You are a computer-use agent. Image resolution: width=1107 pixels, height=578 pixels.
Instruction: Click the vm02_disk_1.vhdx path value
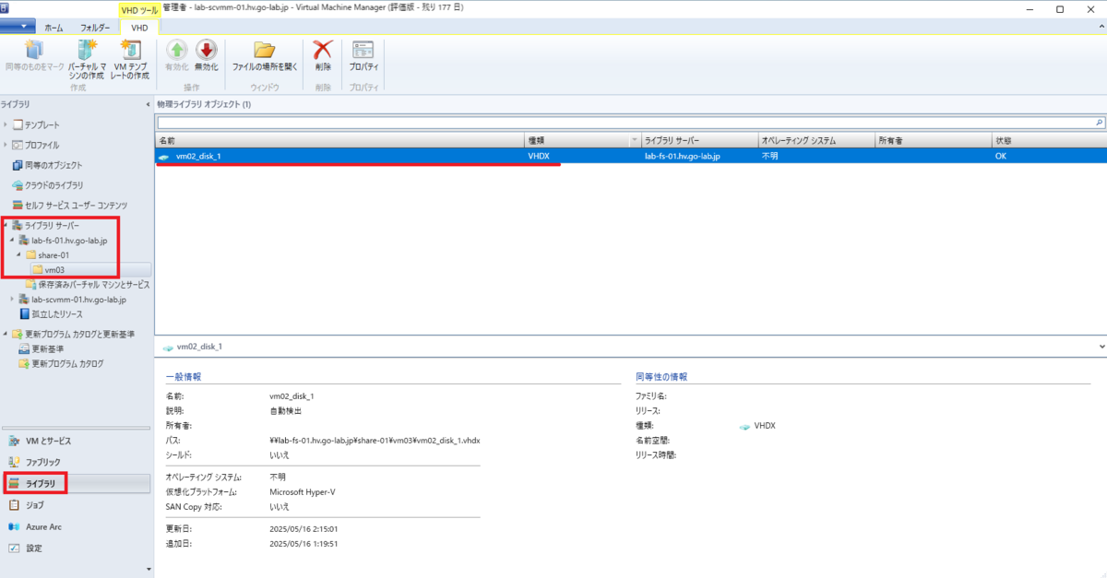[375, 441]
